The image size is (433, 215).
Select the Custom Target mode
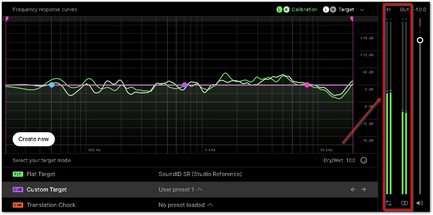190,190
